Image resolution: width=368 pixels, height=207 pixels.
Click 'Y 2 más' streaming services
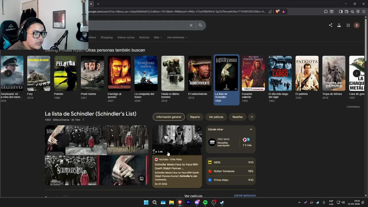247,142
